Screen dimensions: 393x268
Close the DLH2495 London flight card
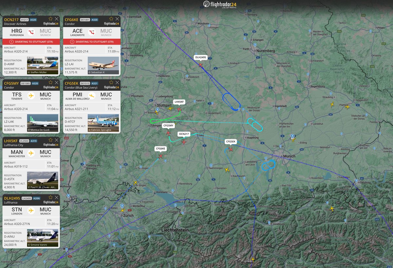[x=57, y=198]
